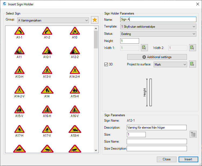202x166 pixels.
Task: Open the Template dropdown
Action: pos(158,27)
